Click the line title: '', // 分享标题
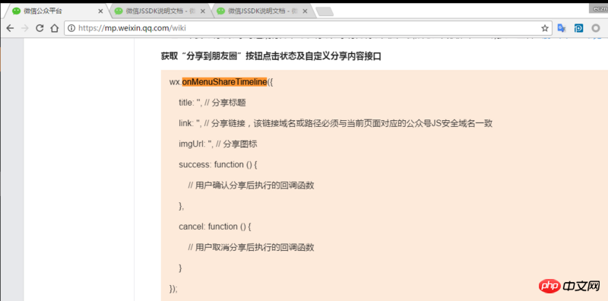 [x=213, y=103]
